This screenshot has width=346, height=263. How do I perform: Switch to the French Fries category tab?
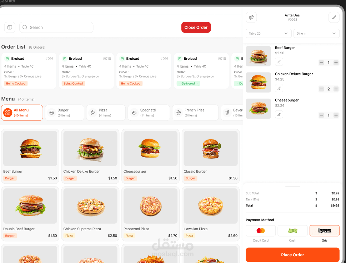point(195,113)
